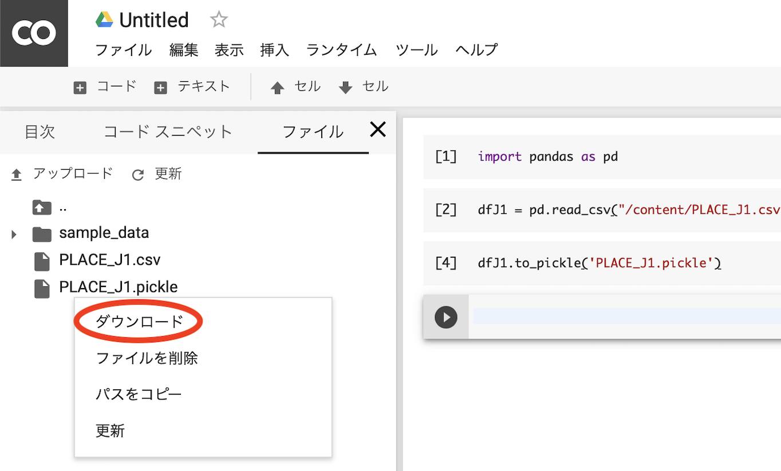
Task: Select the PLACE_J1.csv file
Action: (109, 260)
